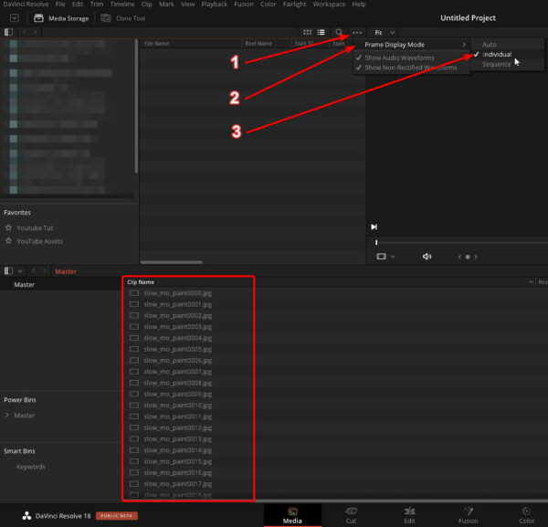This screenshot has width=548, height=527.
Task: Open the Timeline menu
Action: pyautogui.click(x=122, y=5)
